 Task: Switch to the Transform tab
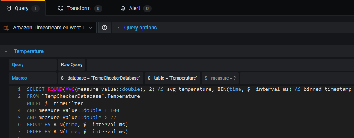point(80,8)
